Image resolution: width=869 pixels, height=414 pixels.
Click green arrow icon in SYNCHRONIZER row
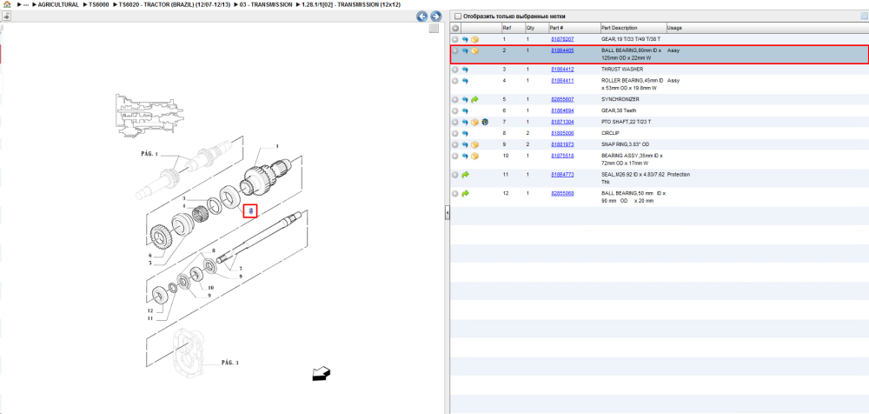475,99
